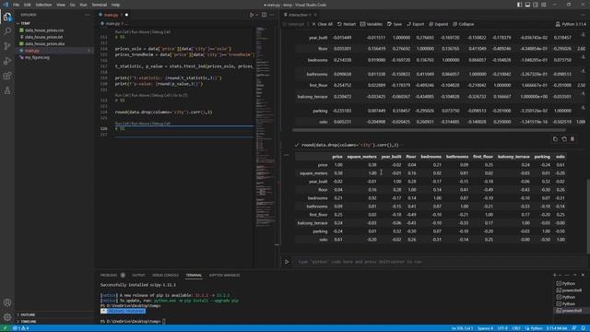The width and height of the screenshot is (590, 332).
Task: Click Export in interactive toolbar
Action: [416, 24]
